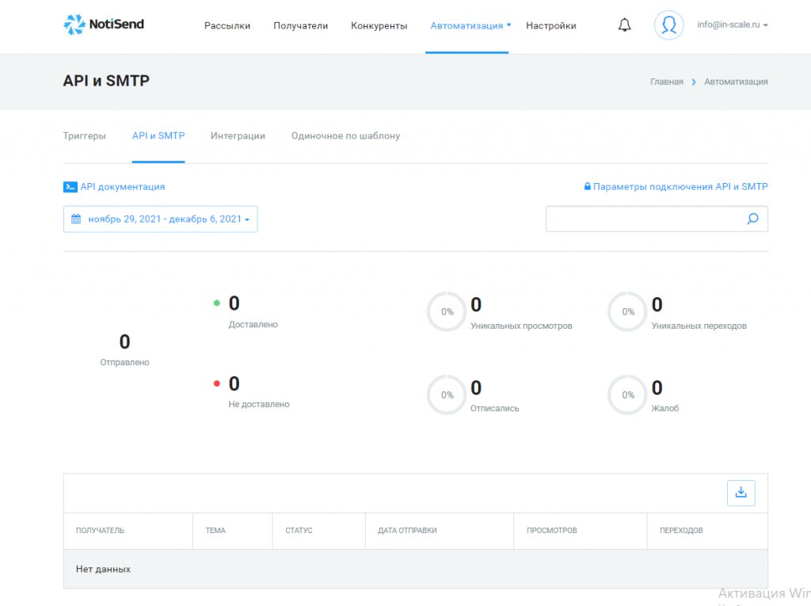Screen dimensions: 811x606
Task: Click the Доставлено label
Action: coord(253,325)
